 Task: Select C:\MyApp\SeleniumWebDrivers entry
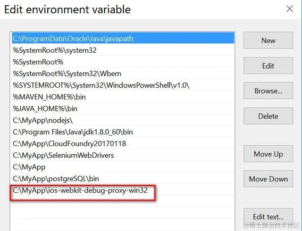point(123,155)
